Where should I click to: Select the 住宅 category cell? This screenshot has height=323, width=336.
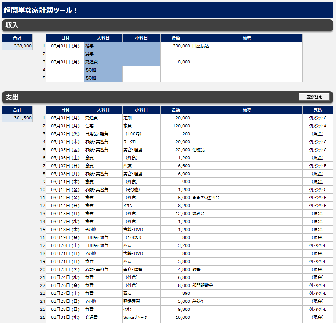click(x=103, y=126)
